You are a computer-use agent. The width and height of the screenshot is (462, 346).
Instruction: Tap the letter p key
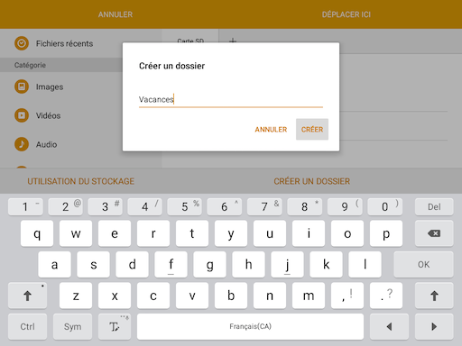(x=386, y=233)
